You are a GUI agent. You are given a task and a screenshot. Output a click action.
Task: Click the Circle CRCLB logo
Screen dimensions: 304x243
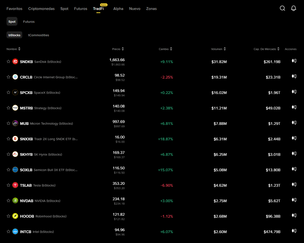[x=15, y=77]
